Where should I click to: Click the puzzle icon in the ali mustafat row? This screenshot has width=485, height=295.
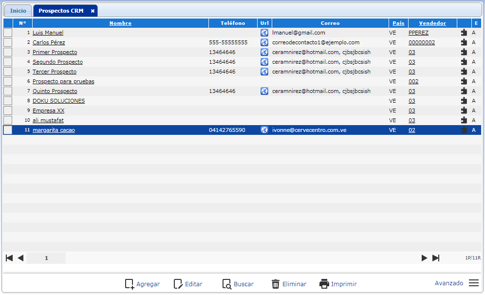[464, 120]
